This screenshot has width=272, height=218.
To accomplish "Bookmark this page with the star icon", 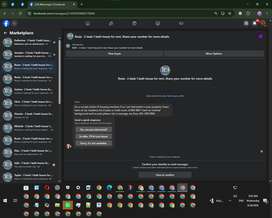I will (x=230, y=14).
